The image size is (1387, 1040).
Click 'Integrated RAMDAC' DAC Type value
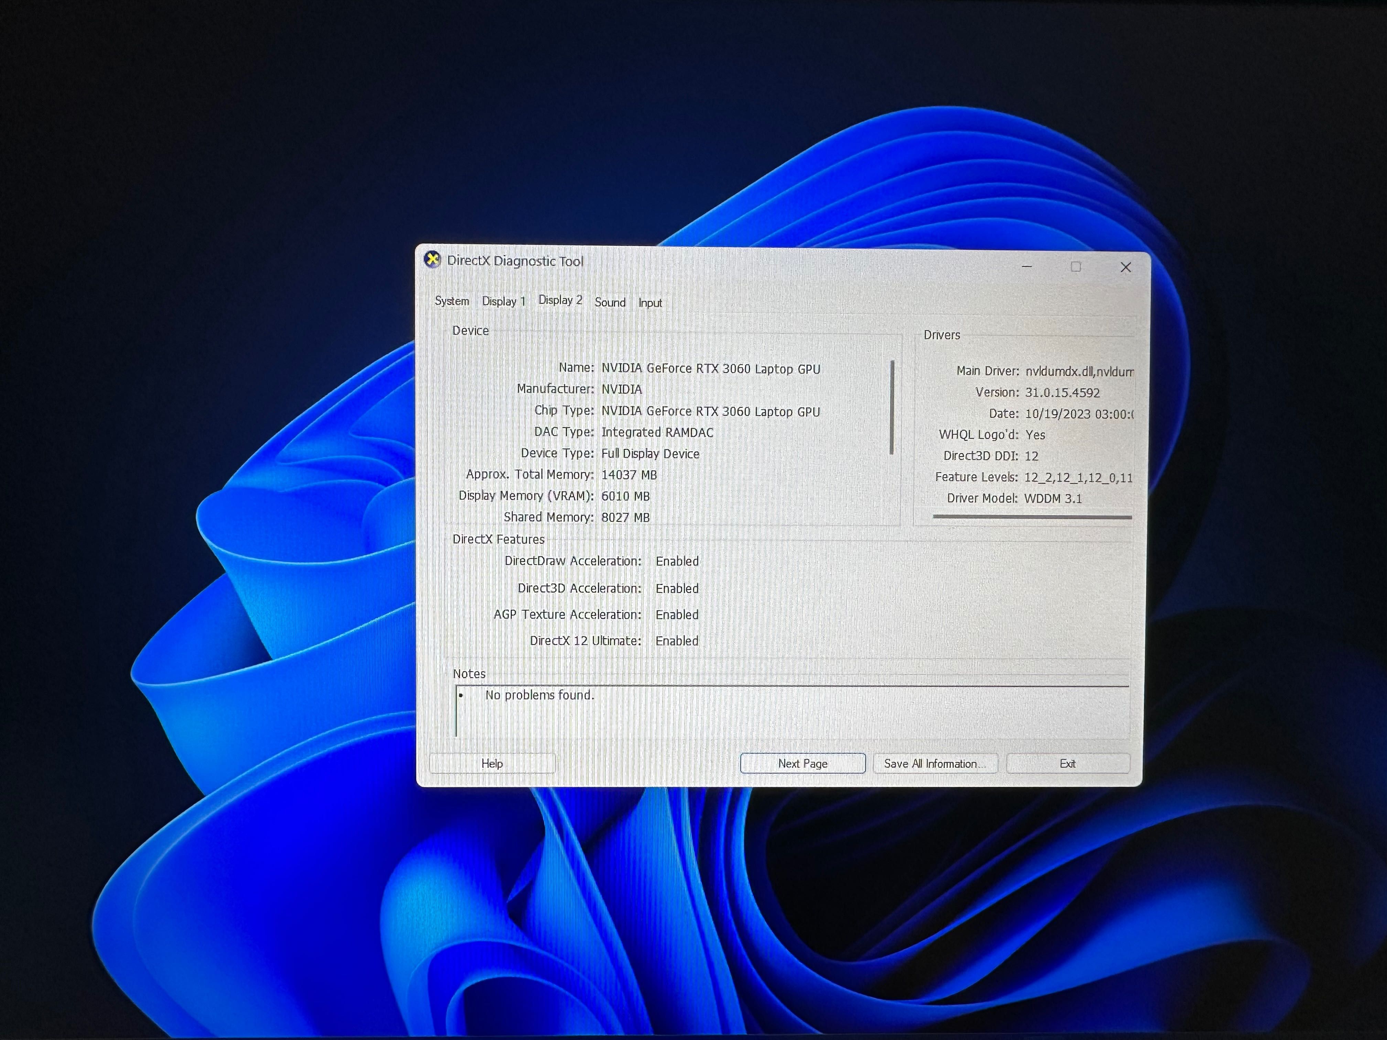click(x=657, y=432)
